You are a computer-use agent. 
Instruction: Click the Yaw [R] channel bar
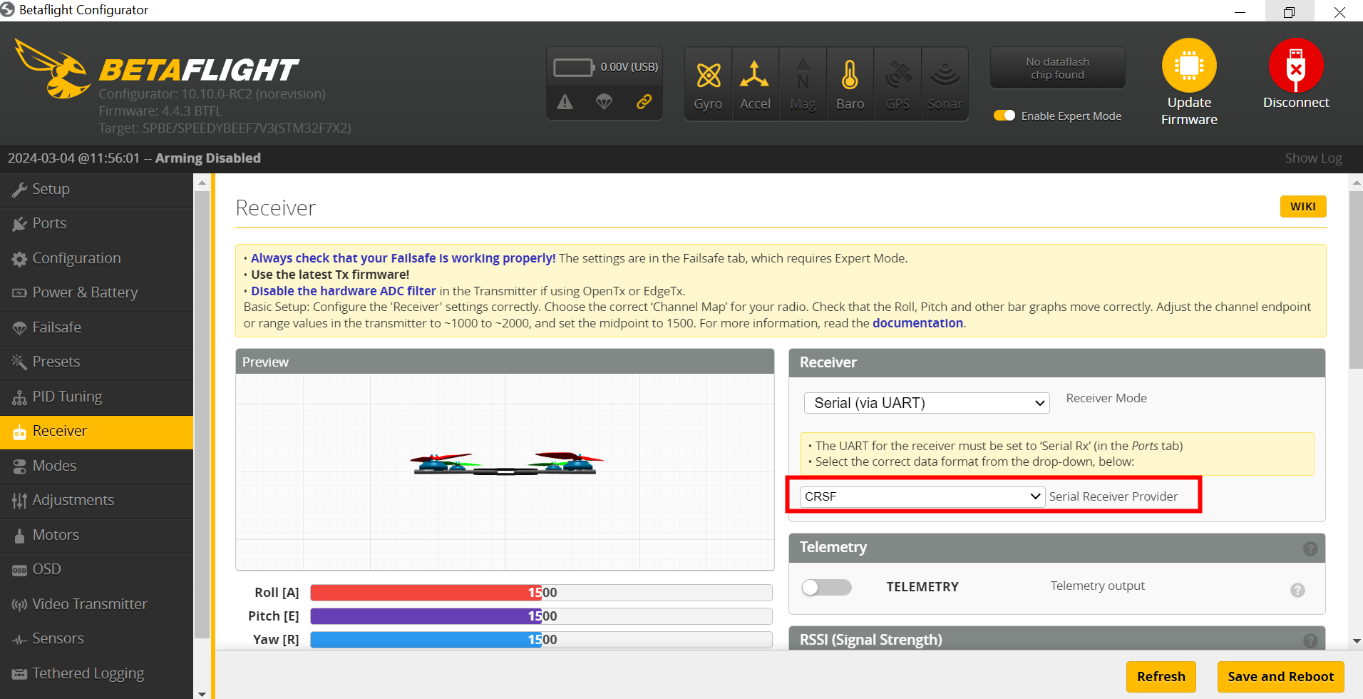tap(541, 640)
